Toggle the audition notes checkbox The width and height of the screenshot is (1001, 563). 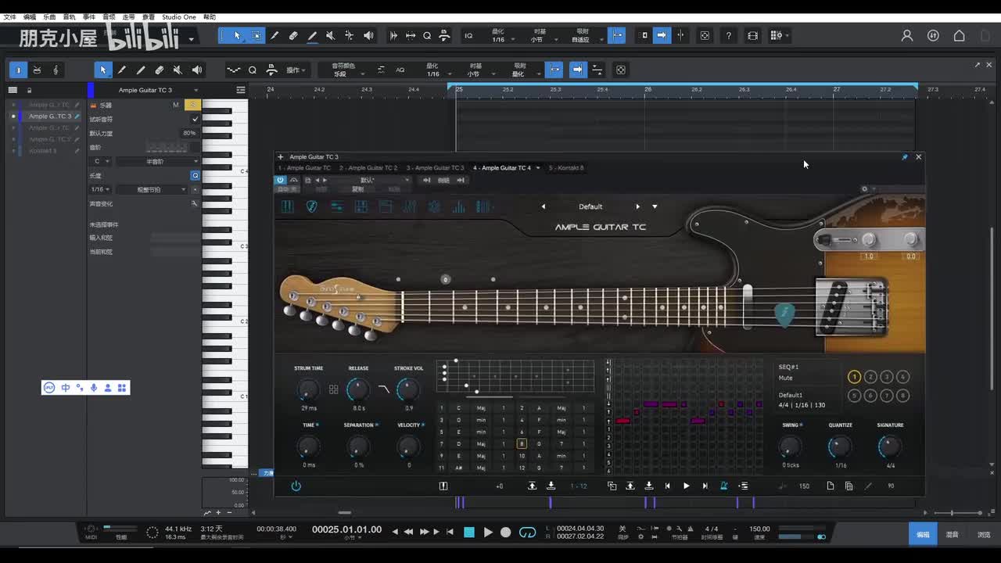point(196,120)
